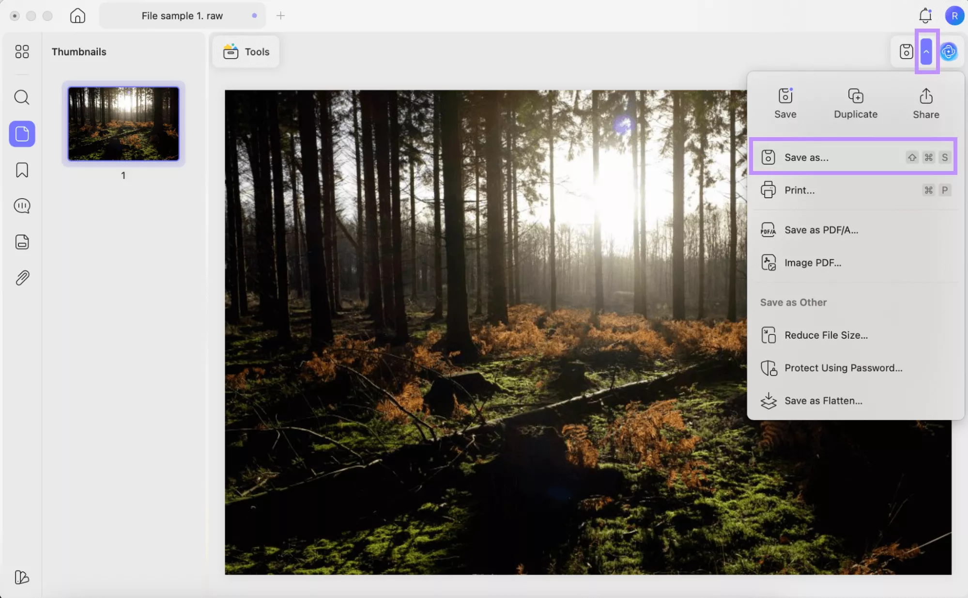Click the save icon in top toolbar

(x=906, y=51)
